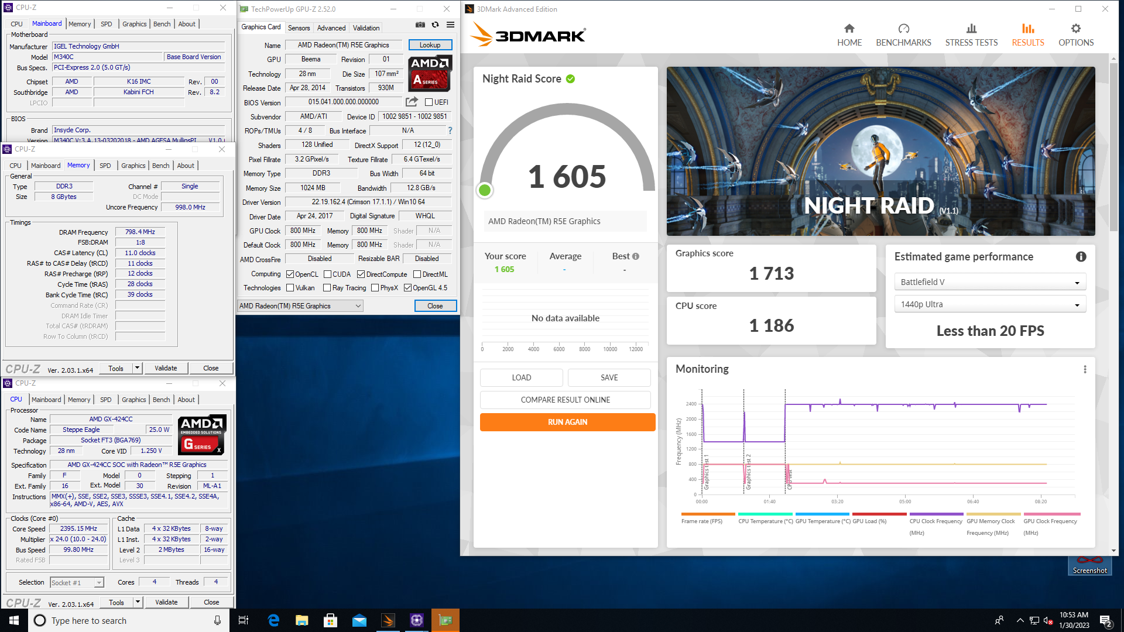1124x632 pixels.
Task: Click the Windows Start button
Action: click(x=14, y=620)
